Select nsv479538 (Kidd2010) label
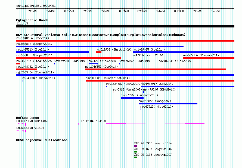This screenshot has height=168, width=242. click(70, 61)
